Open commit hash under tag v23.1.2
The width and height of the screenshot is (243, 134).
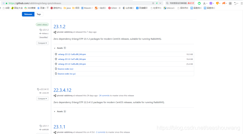[x=45, y=33]
